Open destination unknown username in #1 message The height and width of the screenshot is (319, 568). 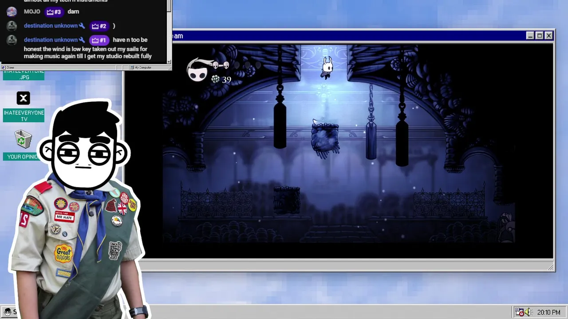51,40
